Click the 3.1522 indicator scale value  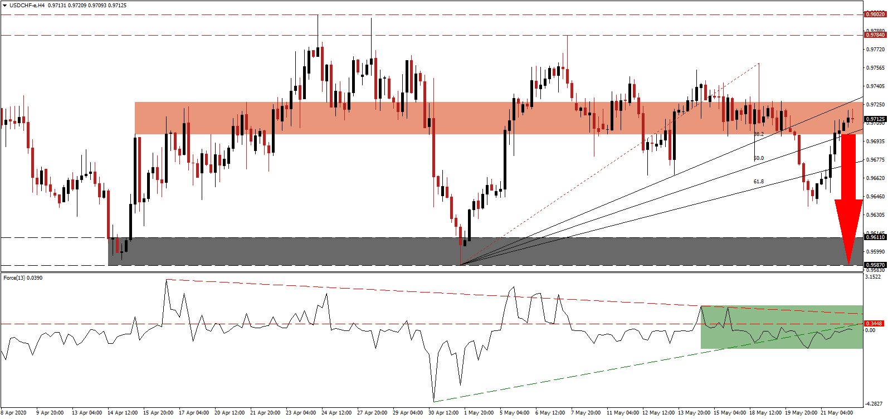(x=874, y=276)
